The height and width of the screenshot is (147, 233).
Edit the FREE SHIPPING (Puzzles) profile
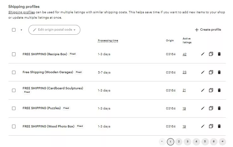coord(203,108)
